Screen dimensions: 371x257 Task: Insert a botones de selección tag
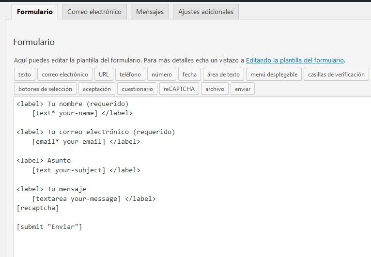tap(45, 89)
